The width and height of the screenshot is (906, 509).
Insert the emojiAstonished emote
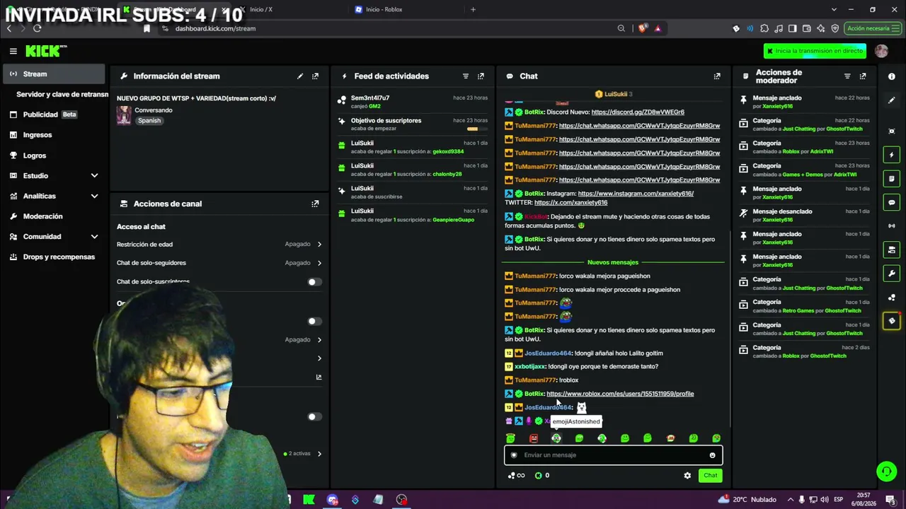pyautogui.click(x=556, y=438)
